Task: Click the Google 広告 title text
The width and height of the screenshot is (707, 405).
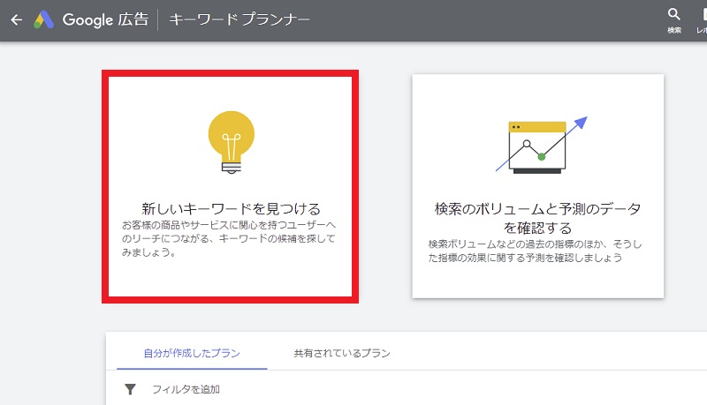Action: (105, 19)
